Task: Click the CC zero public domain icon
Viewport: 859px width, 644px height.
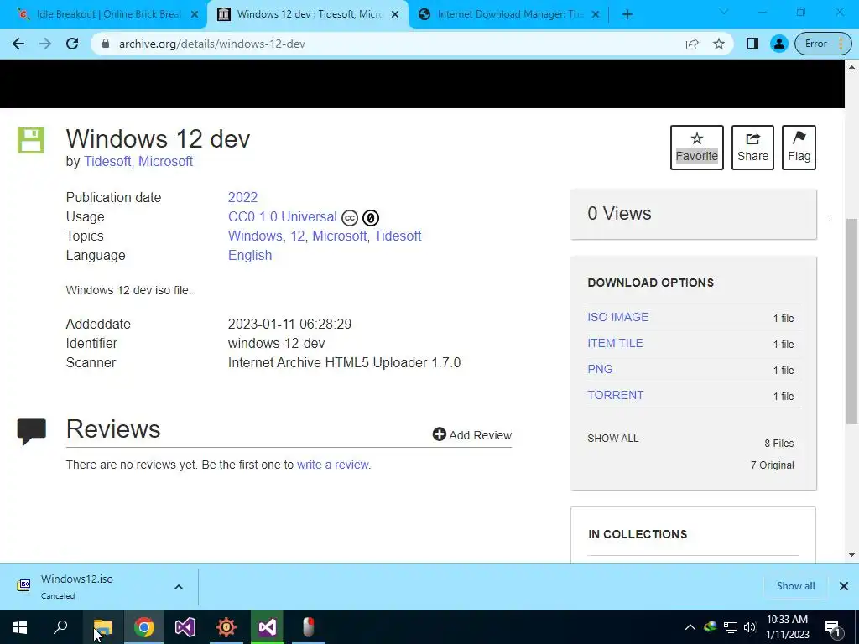Action: (371, 218)
